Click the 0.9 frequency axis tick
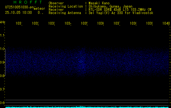This screenshot has height=108, width=171. tap(2, 62)
